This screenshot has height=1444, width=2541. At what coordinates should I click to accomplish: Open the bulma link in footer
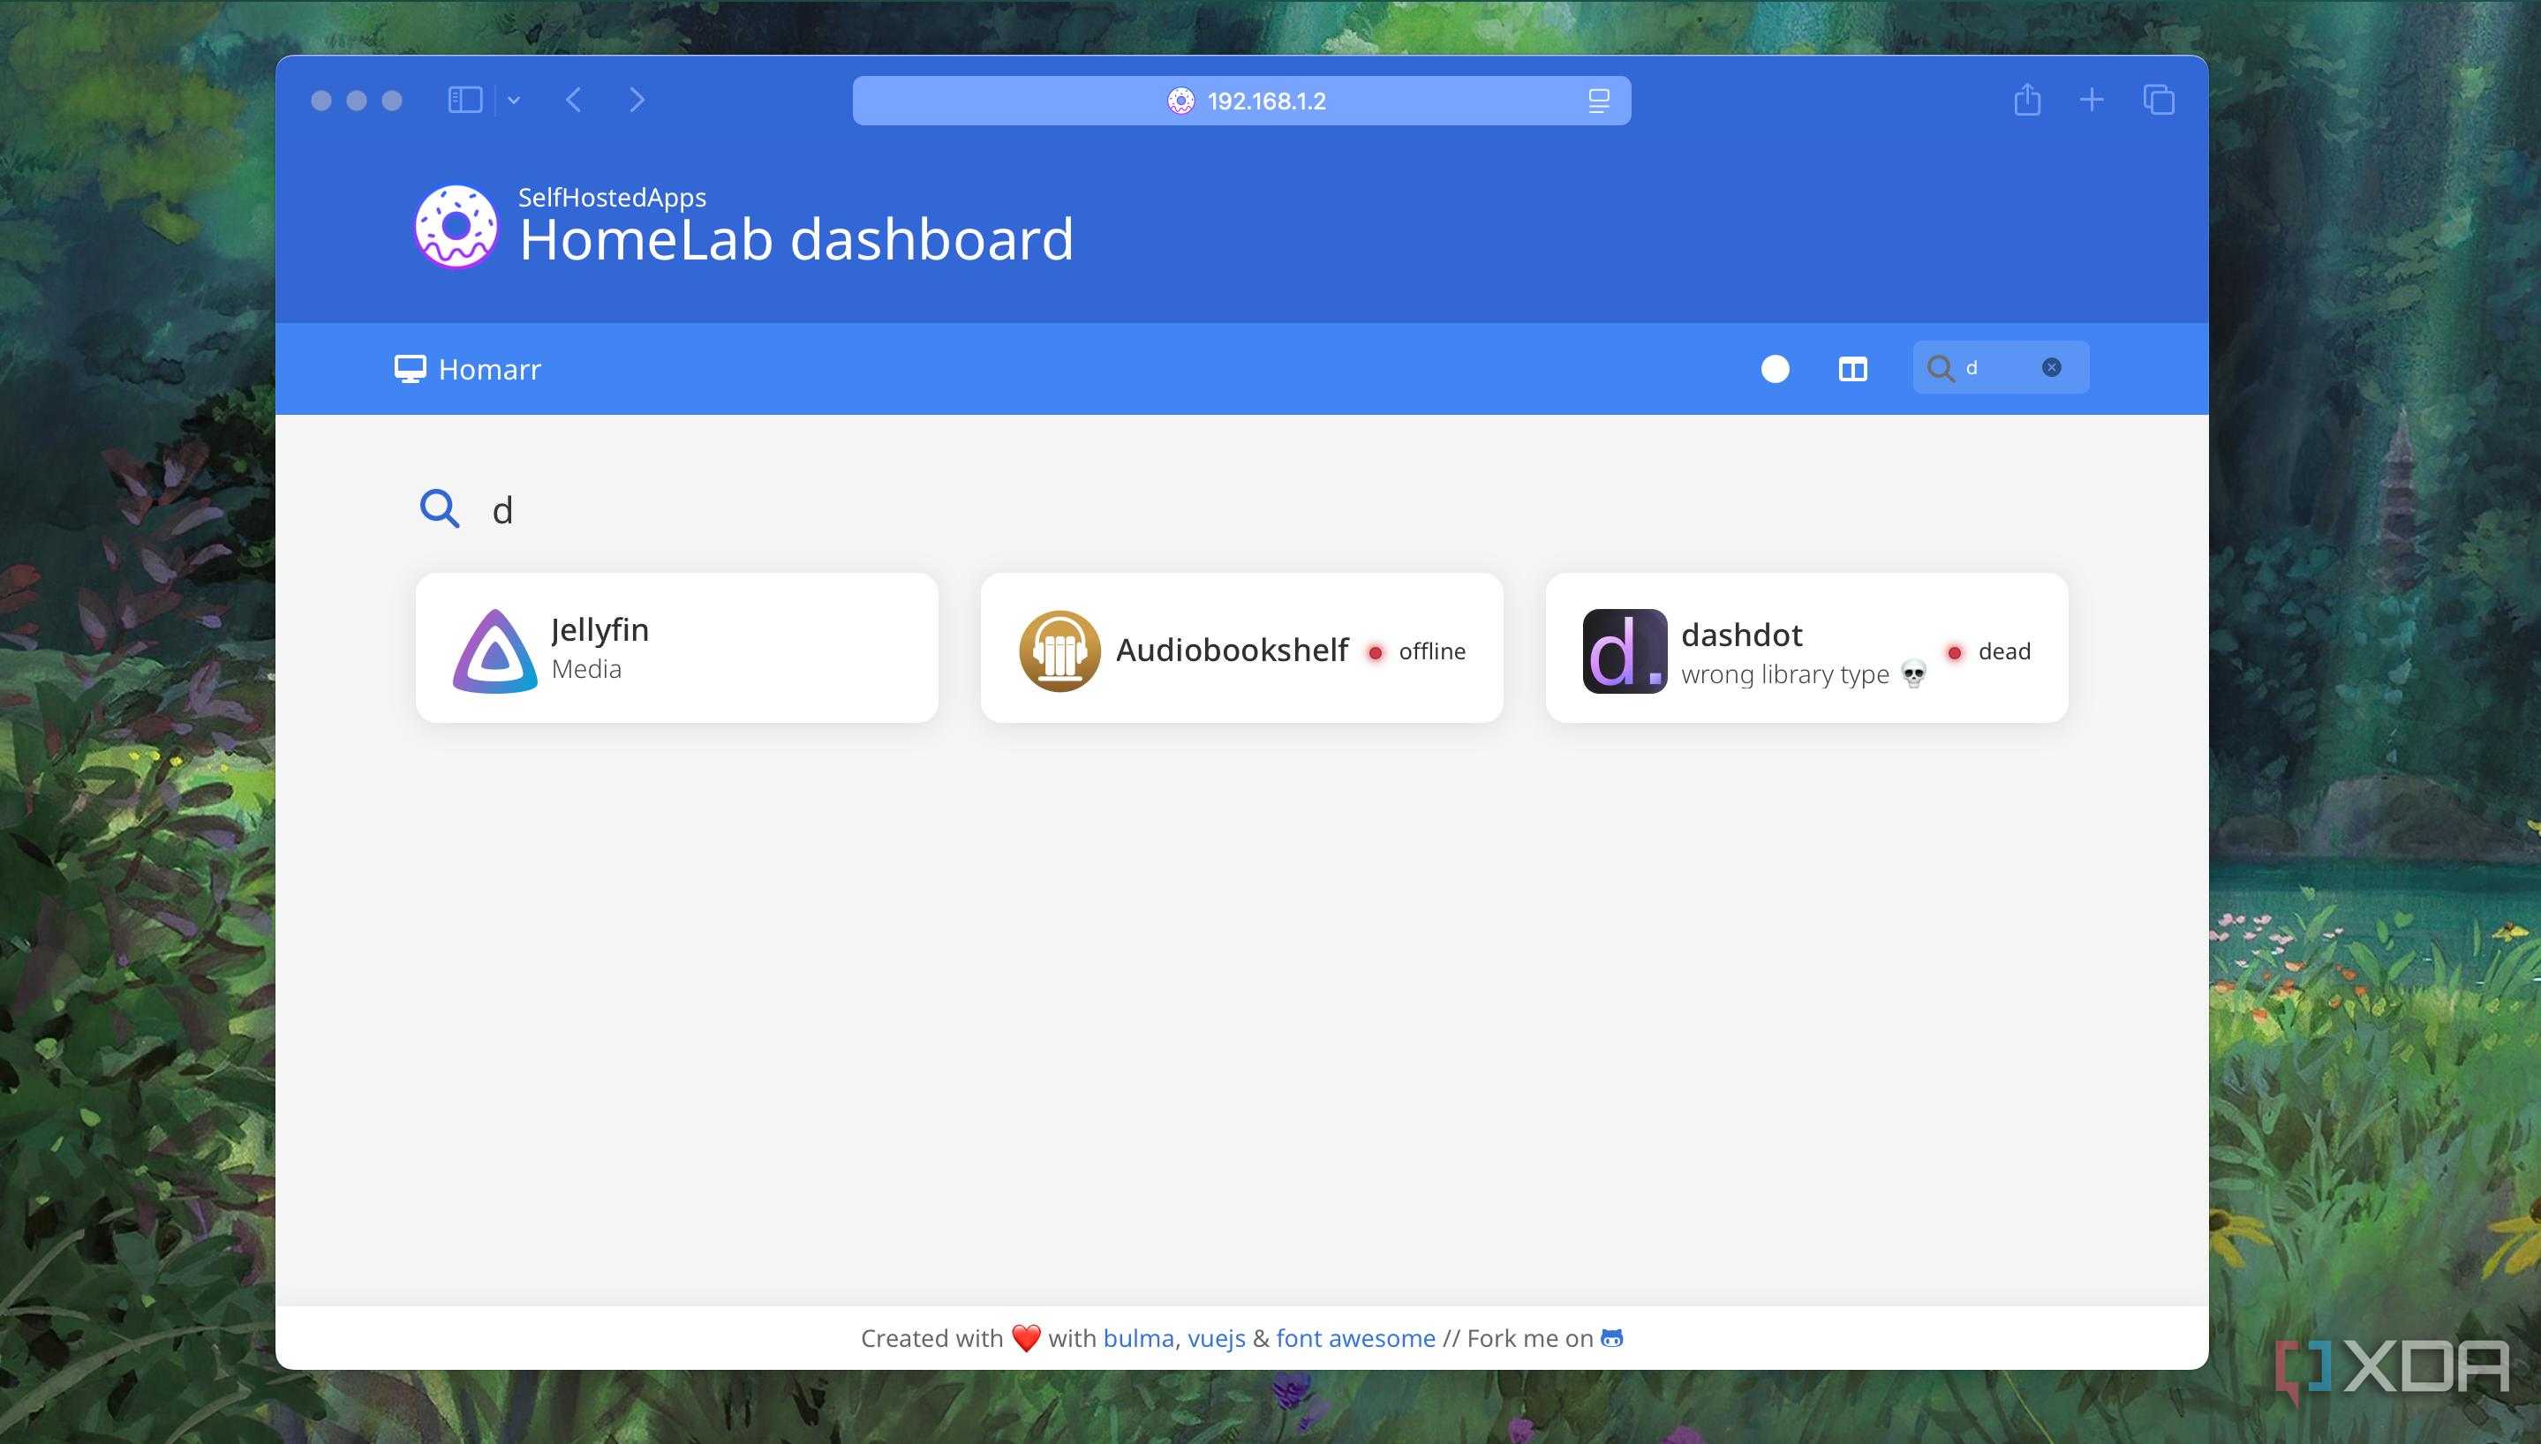click(1139, 1338)
